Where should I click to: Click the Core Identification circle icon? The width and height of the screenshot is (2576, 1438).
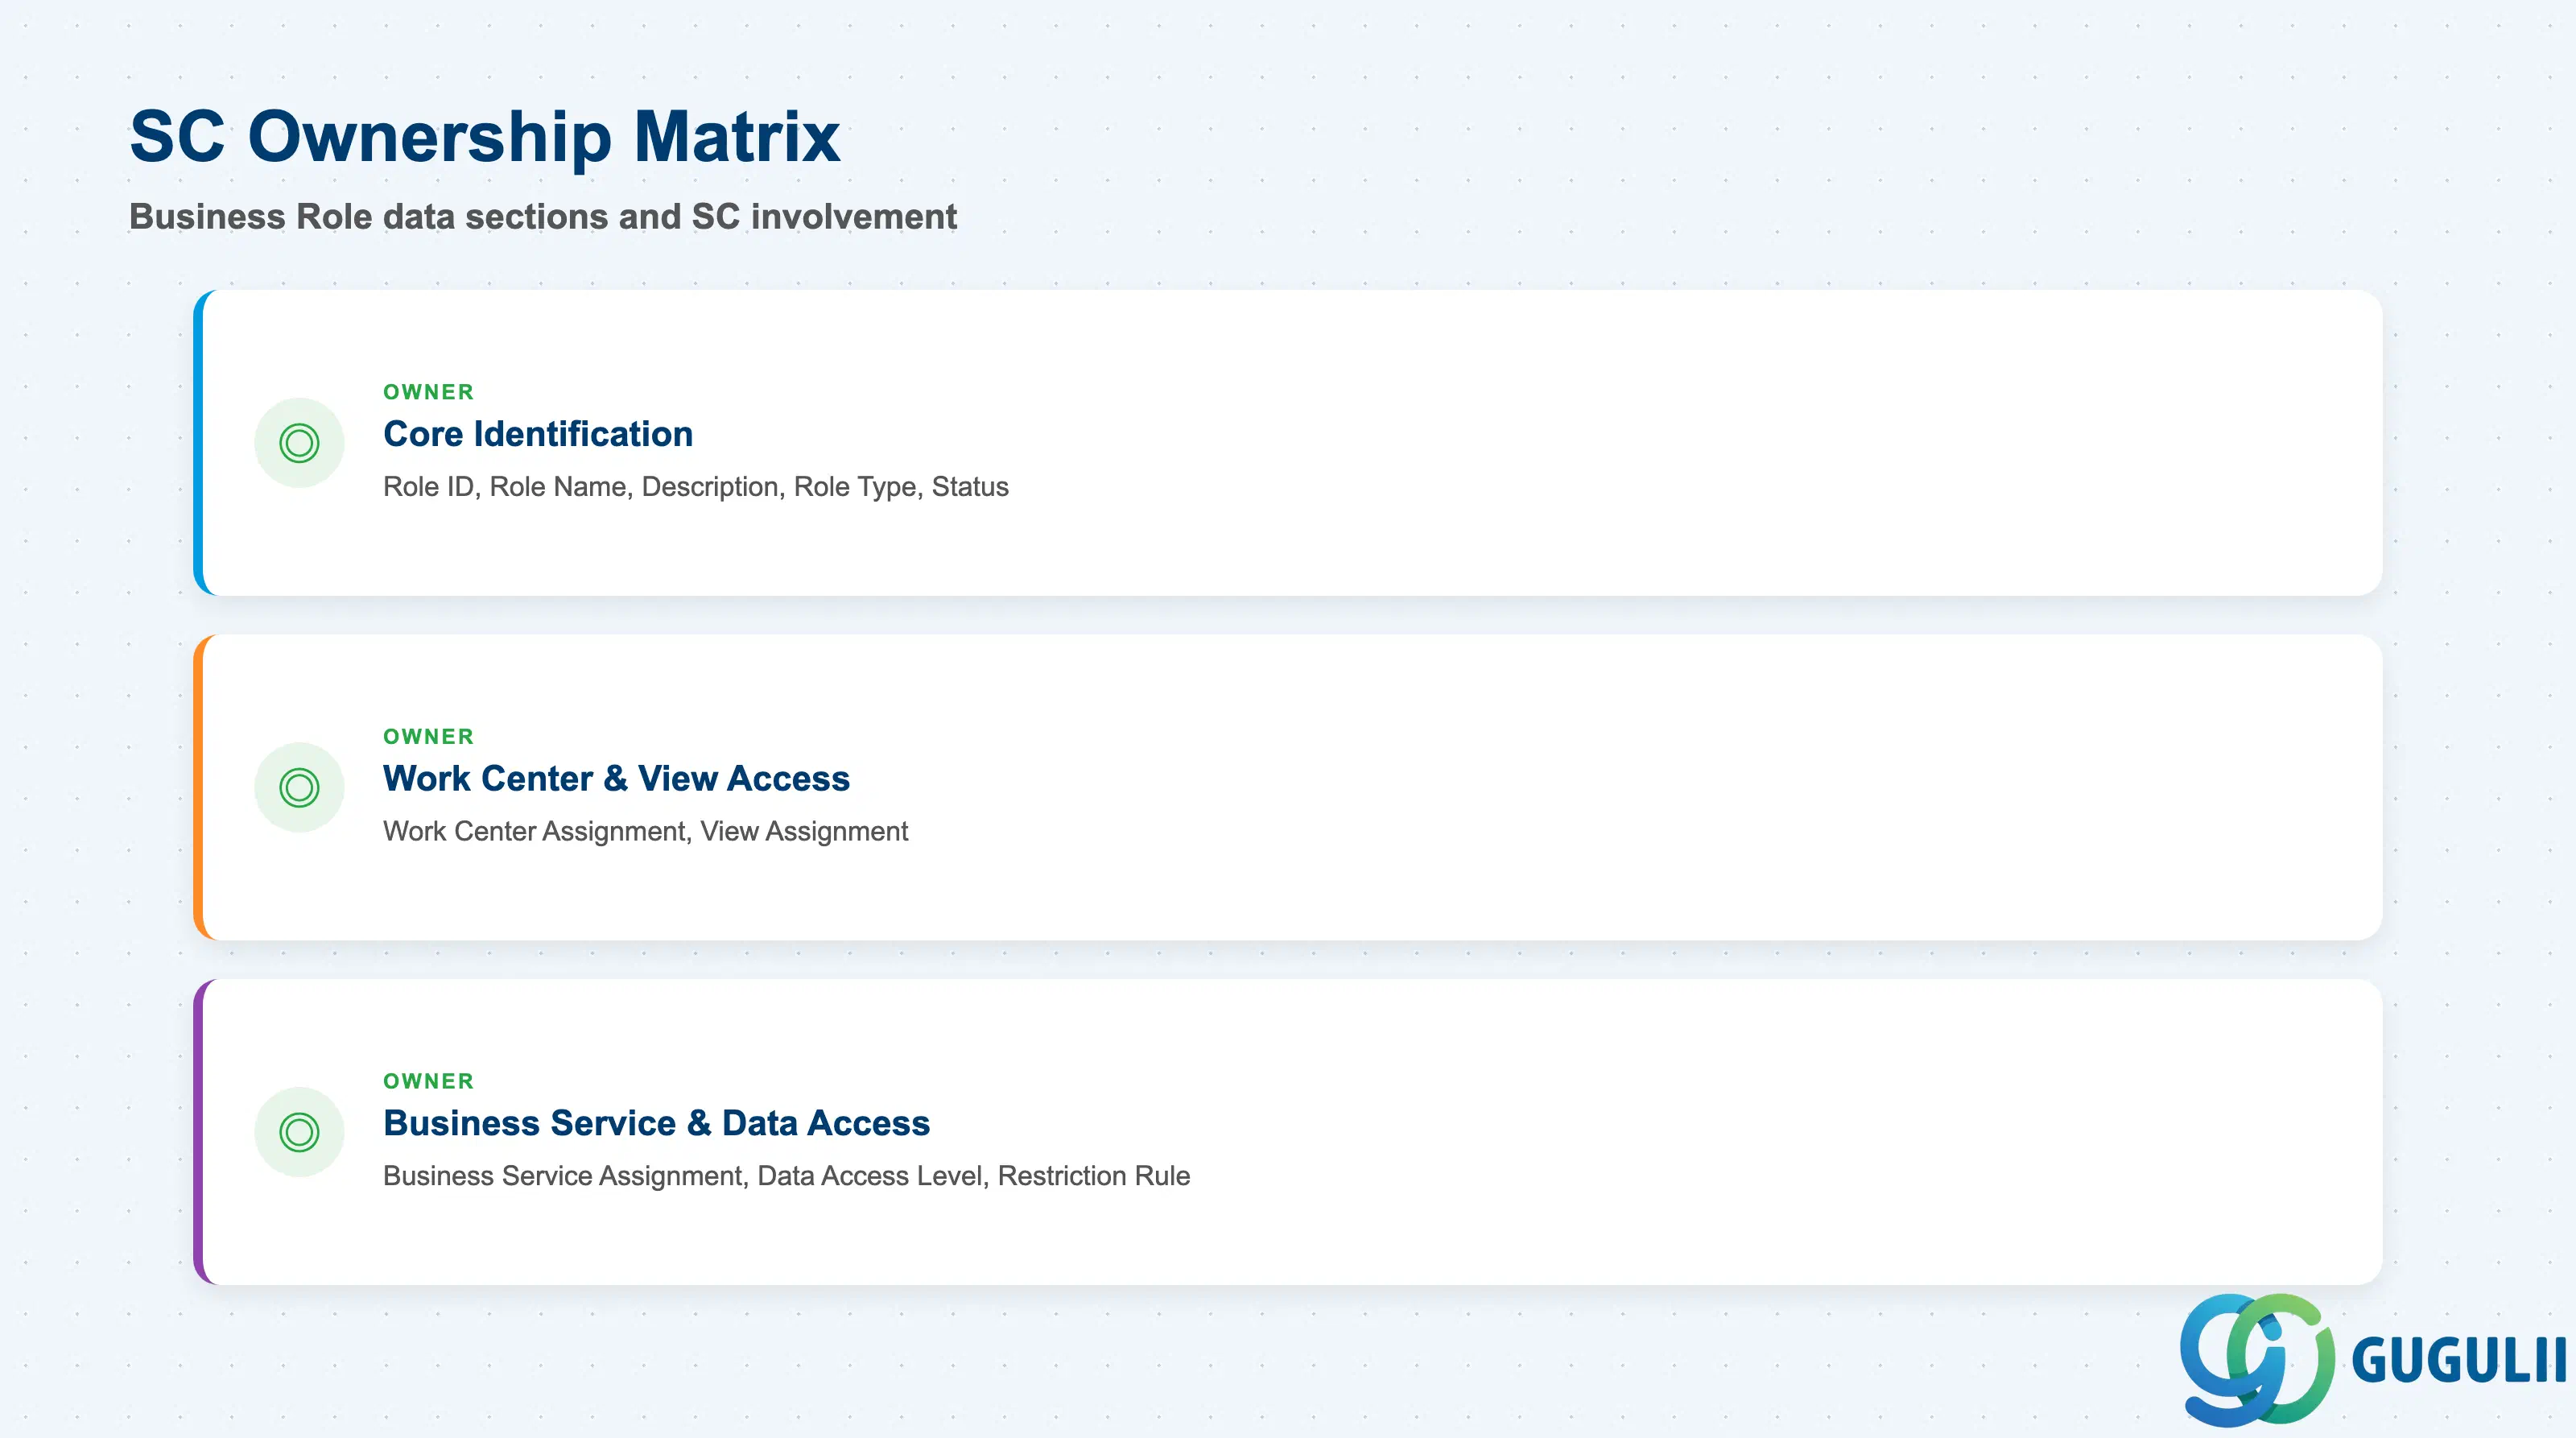point(299,443)
